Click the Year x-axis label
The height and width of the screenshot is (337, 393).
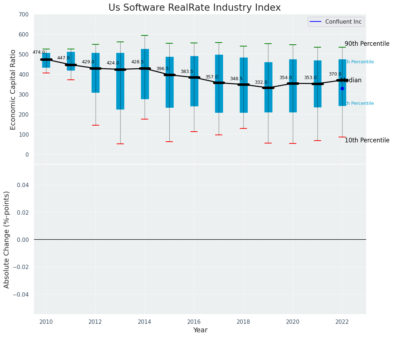coord(200,330)
